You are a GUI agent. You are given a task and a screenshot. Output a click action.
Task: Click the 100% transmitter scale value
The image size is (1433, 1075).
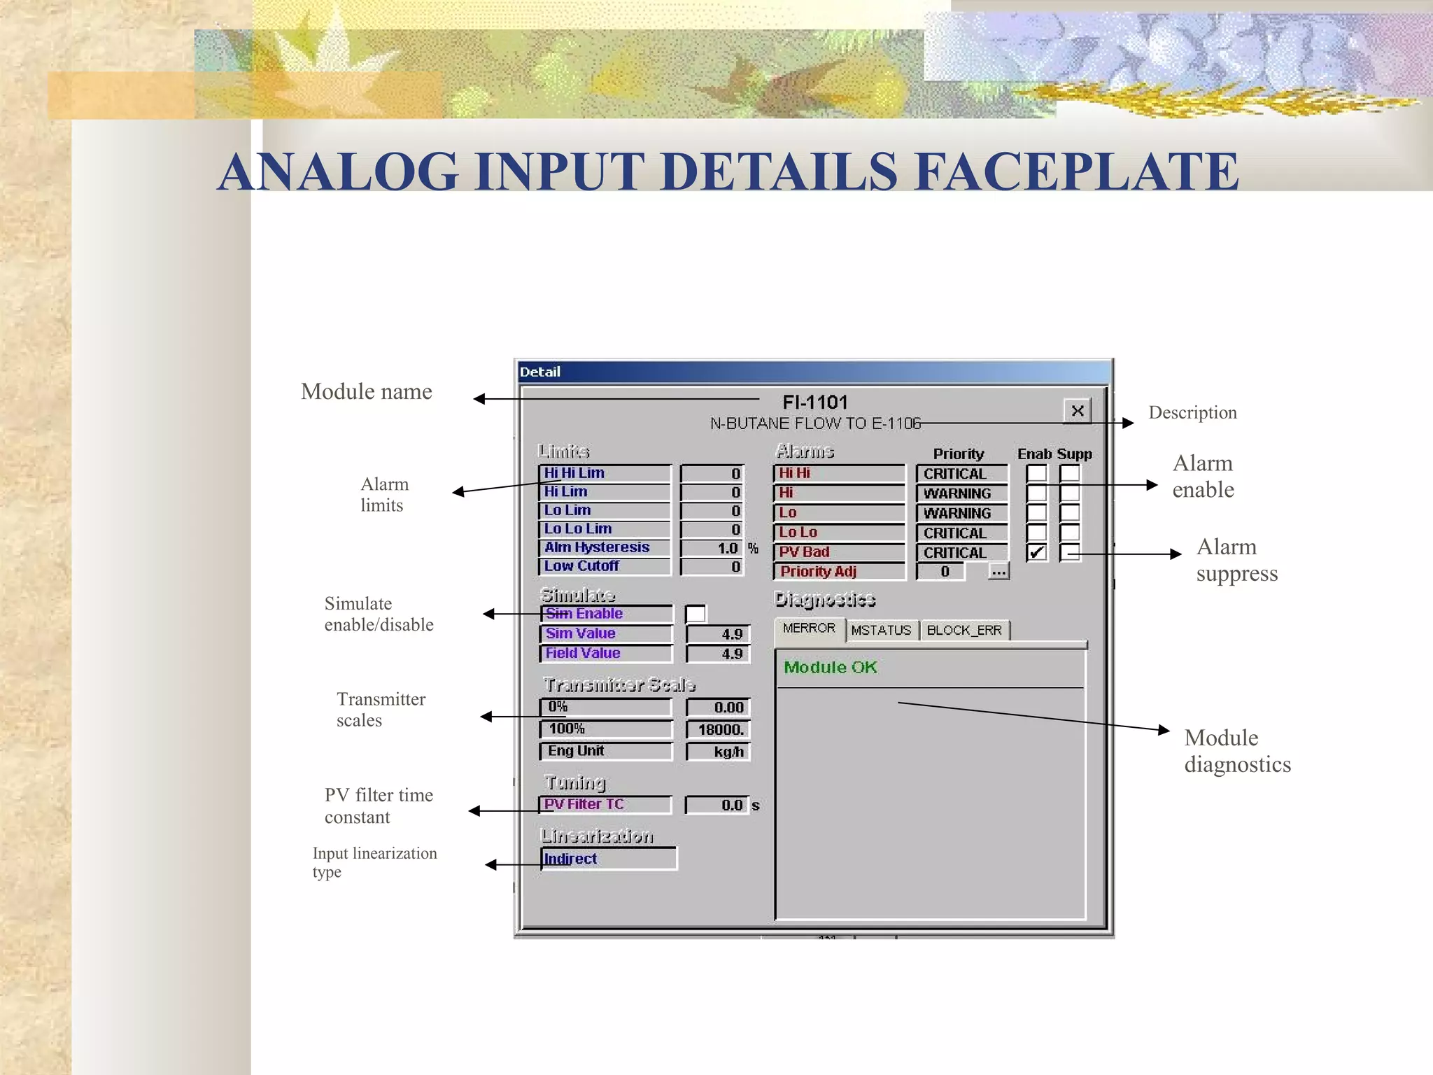[x=718, y=729]
